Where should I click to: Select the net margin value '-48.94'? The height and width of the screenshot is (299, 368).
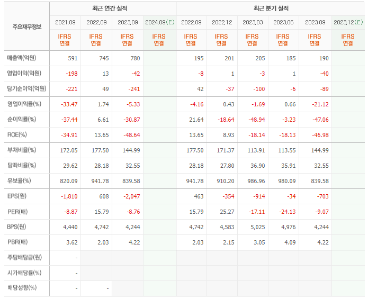coord(257,120)
